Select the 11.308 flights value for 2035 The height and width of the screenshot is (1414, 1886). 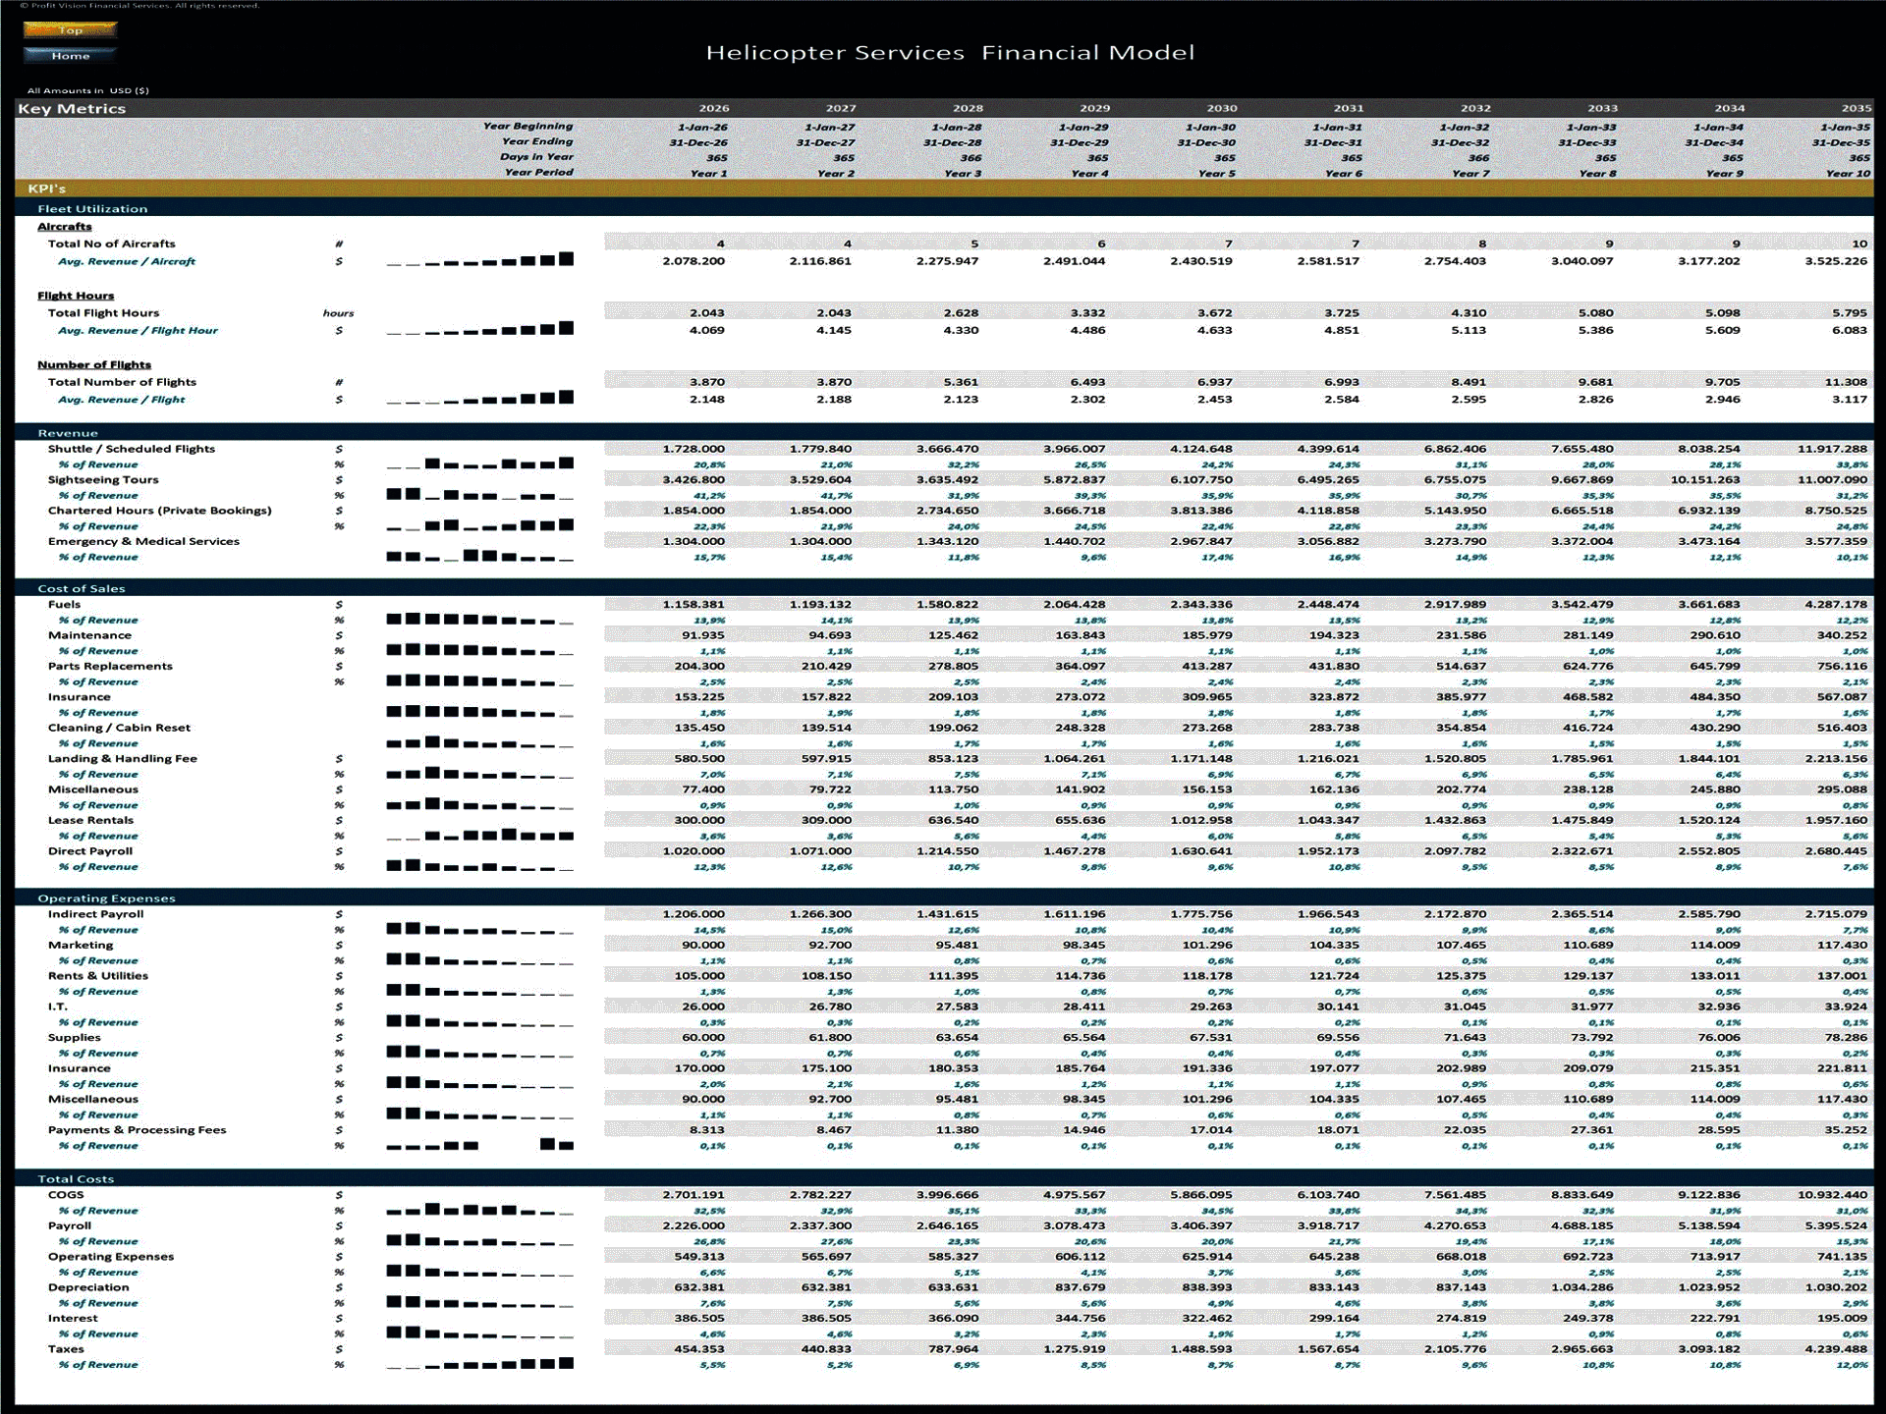point(1847,383)
